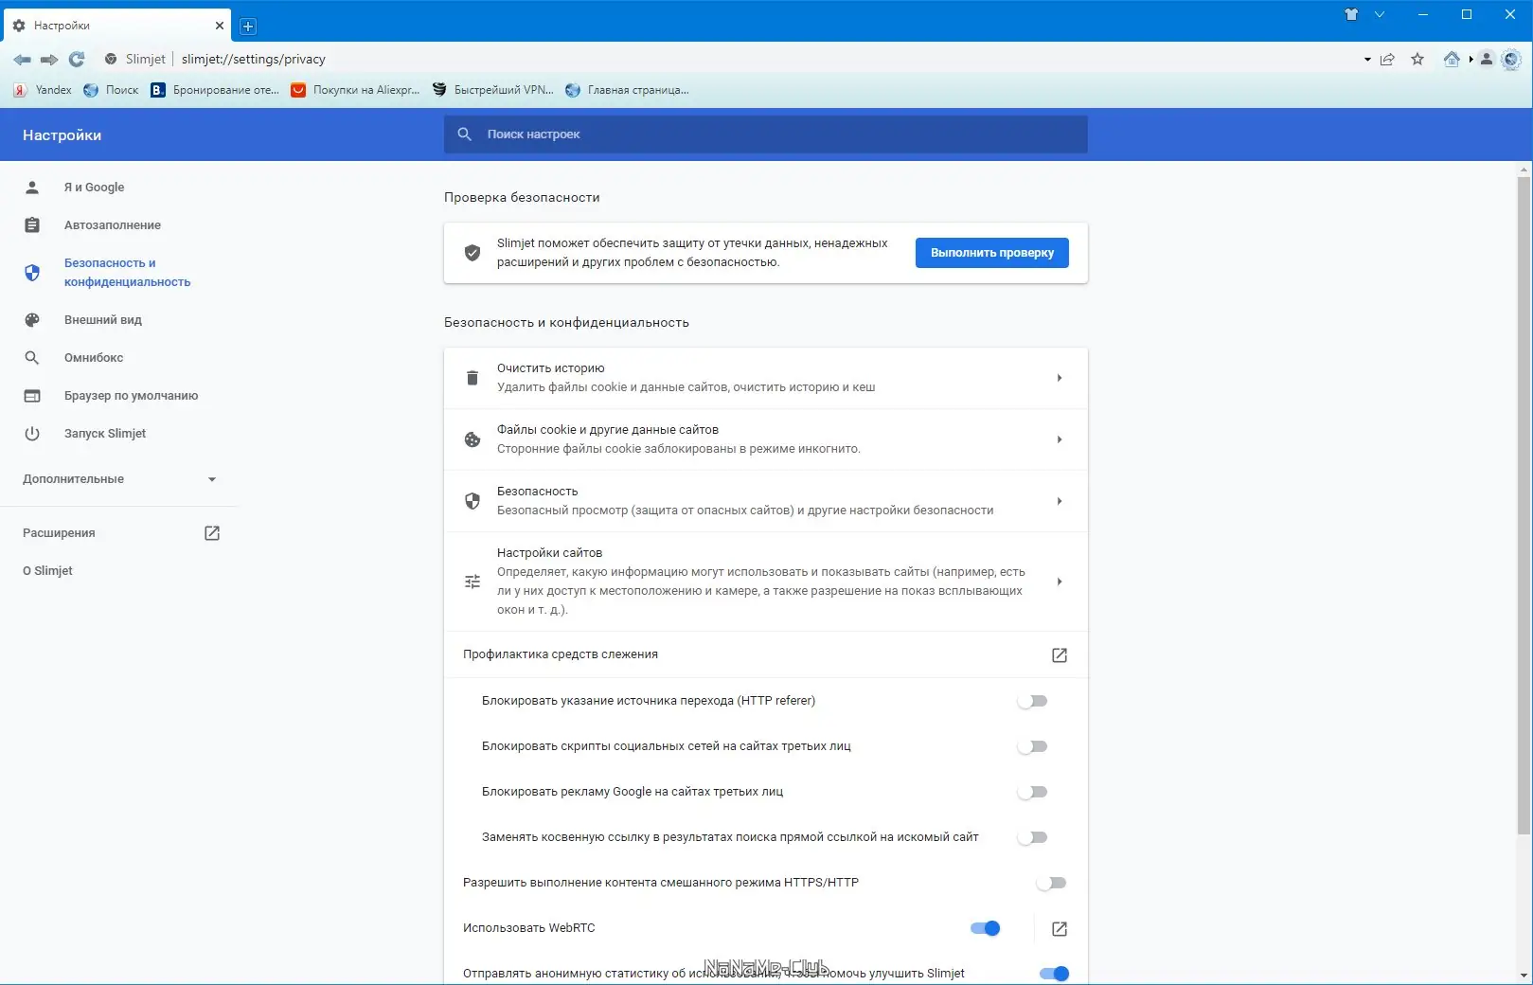Click the Выполнить проверку button

[x=991, y=253]
